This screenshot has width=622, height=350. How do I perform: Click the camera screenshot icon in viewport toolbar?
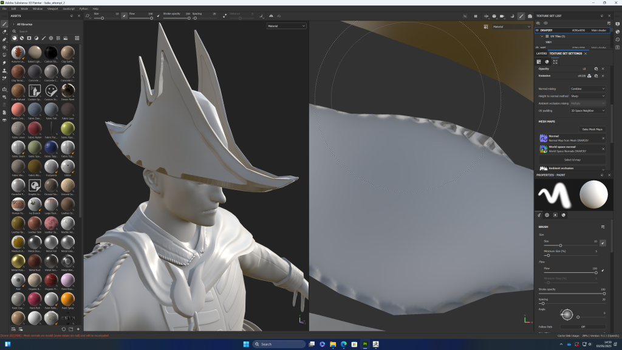(x=530, y=16)
